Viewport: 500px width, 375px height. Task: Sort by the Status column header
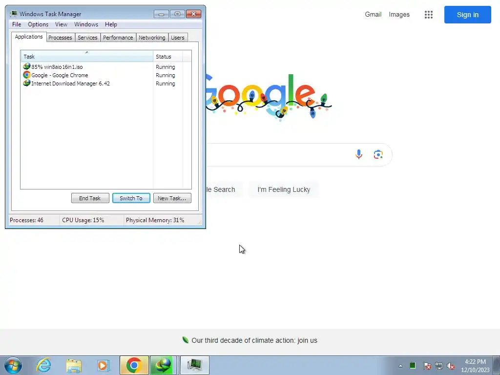(x=168, y=57)
